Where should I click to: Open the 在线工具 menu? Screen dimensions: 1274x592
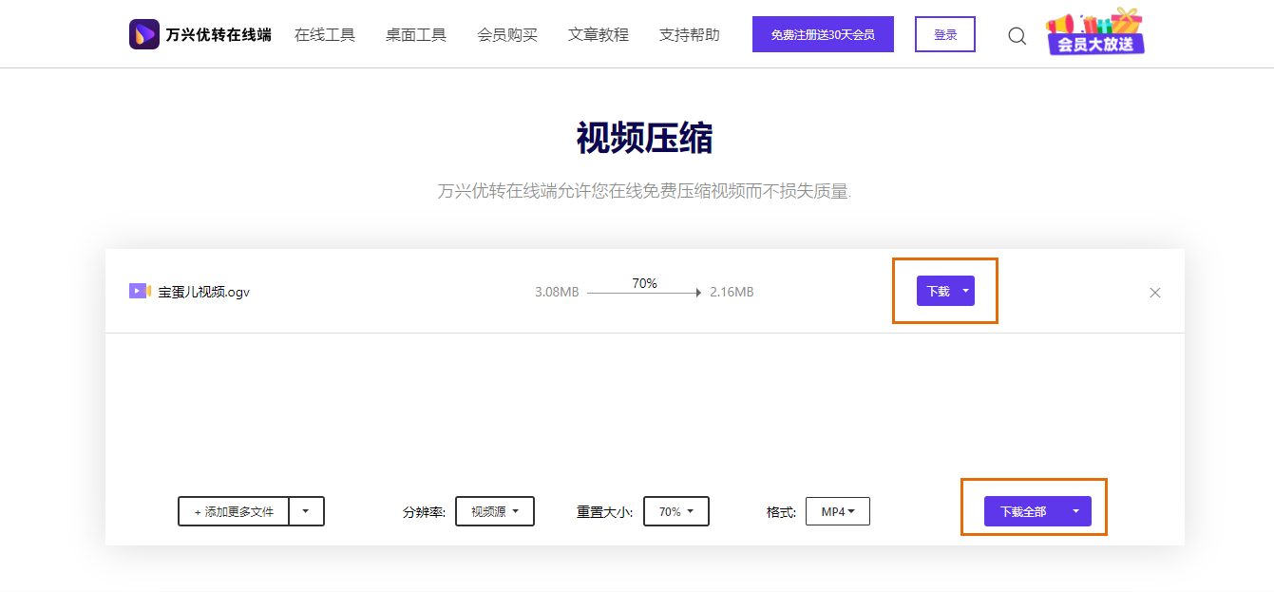coord(325,33)
